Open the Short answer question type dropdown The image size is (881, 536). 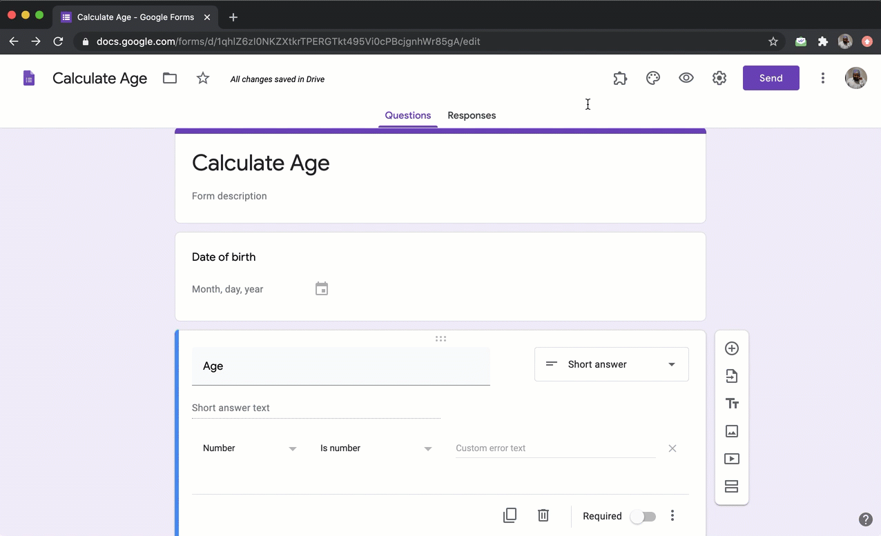(x=611, y=364)
